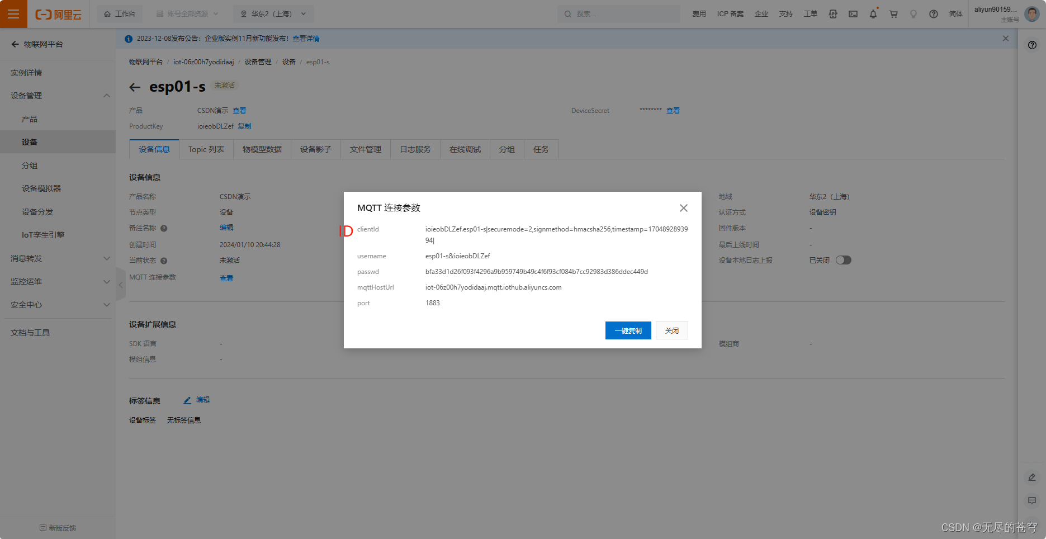This screenshot has width=1046, height=539.
Task: Open the hamburger main menu
Action: pyautogui.click(x=13, y=14)
